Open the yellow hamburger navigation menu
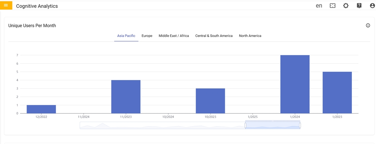This screenshot has height=144, width=376. 6,5
